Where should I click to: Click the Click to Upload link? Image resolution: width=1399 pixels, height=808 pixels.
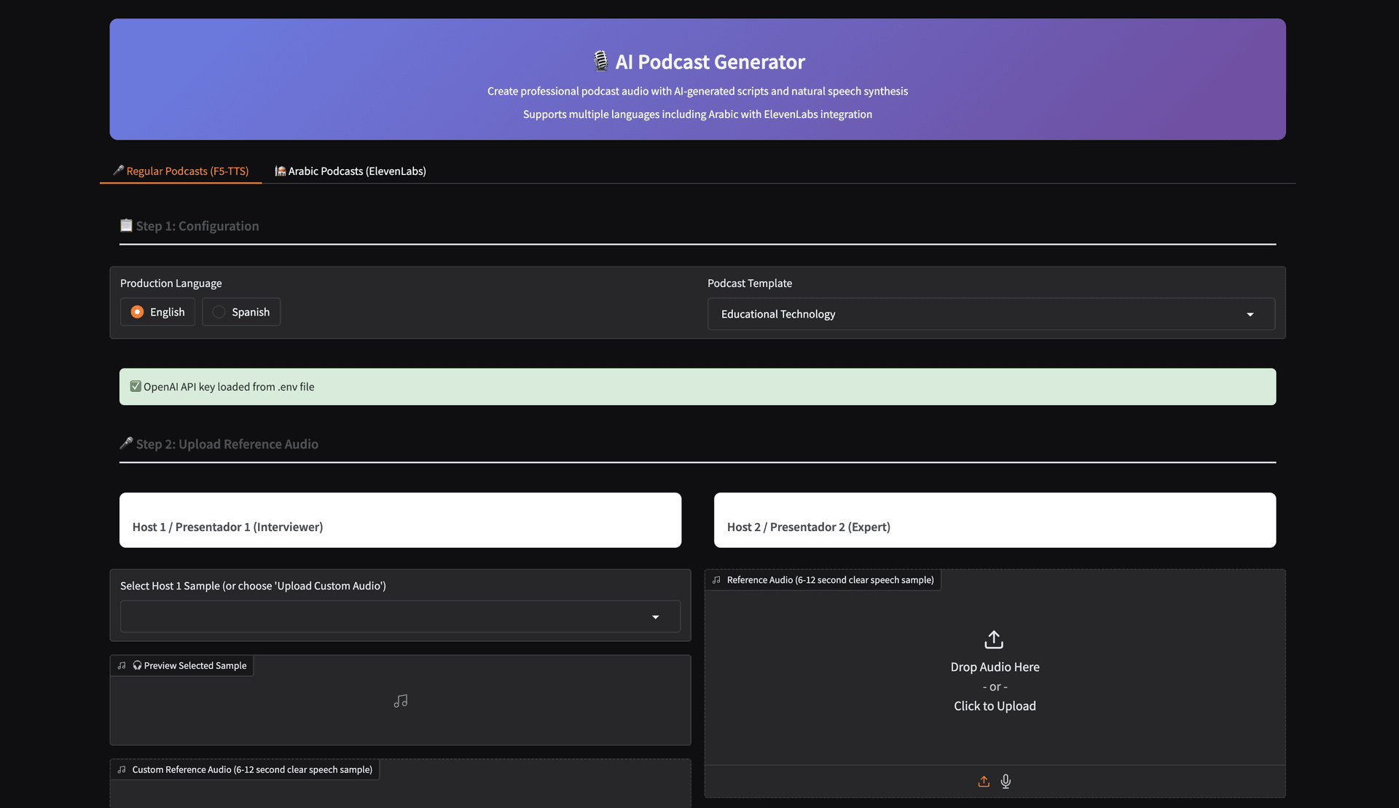995,705
